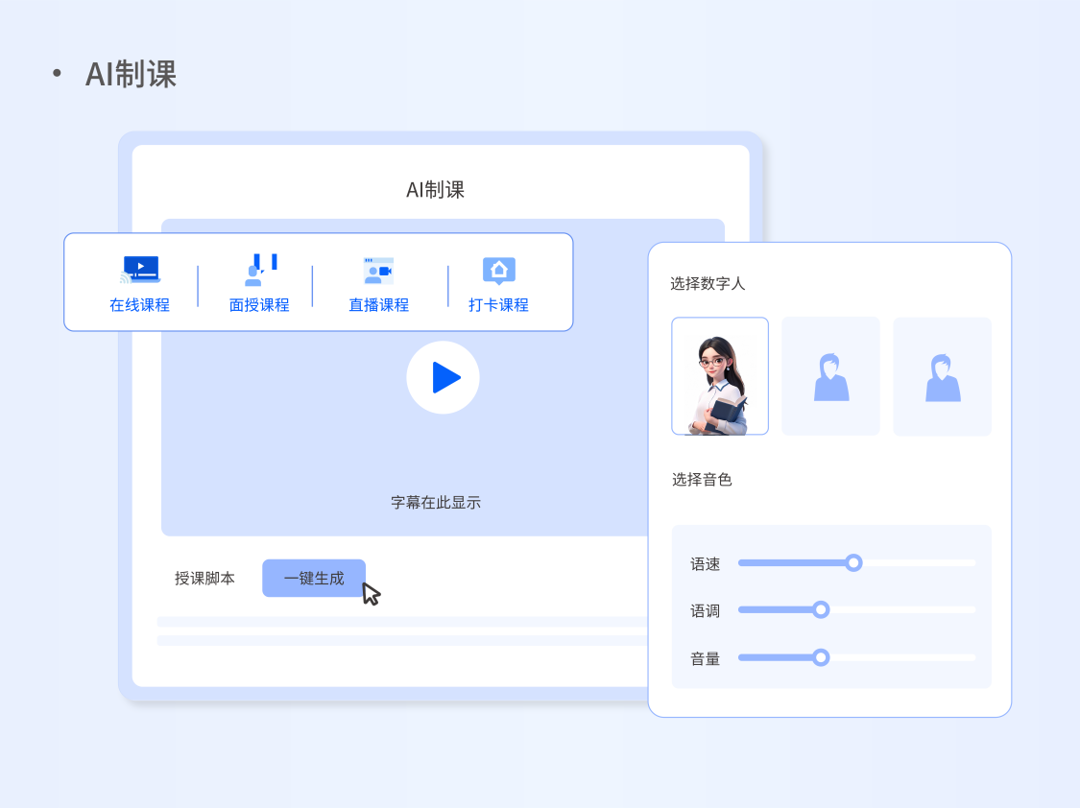Click the second script text line field
This screenshot has width=1080, height=808.
403,640
